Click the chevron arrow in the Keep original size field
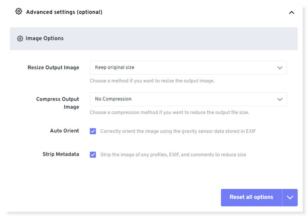 coord(280,68)
